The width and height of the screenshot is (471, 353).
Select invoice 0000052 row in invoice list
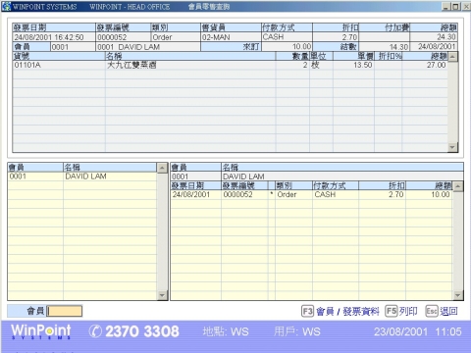click(x=312, y=195)
